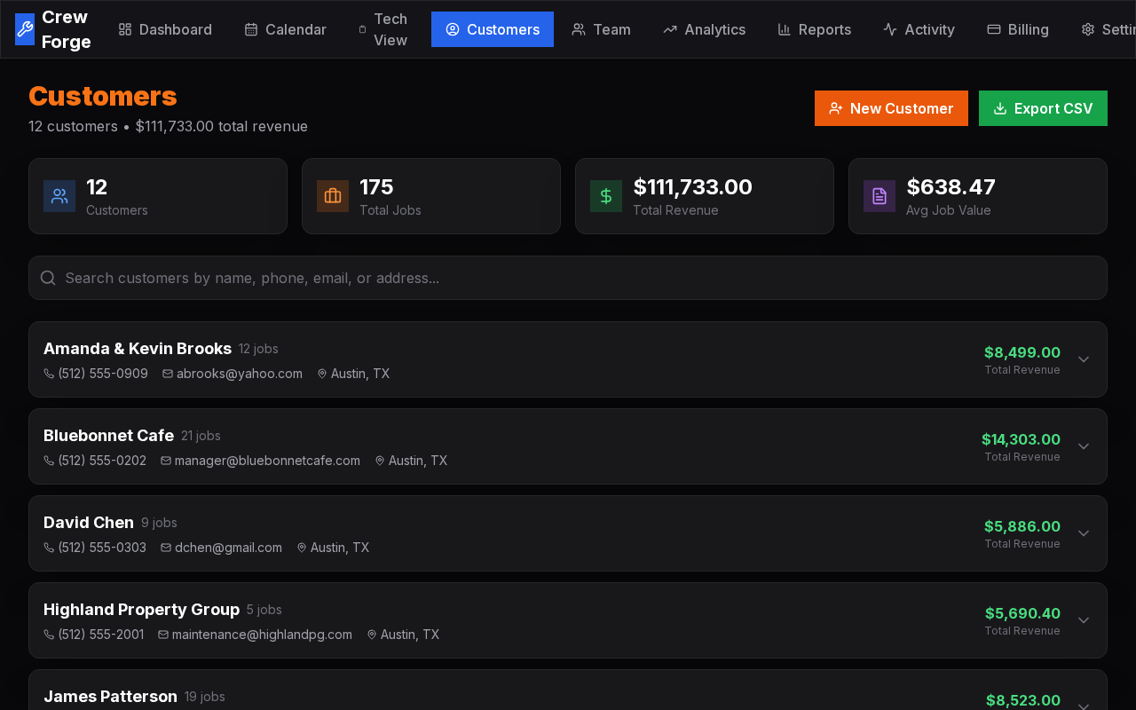Image resolution: width=1136 pixels, height=710 pixels.
Task: Click the 21 jobs label
Action: (201, 436)
